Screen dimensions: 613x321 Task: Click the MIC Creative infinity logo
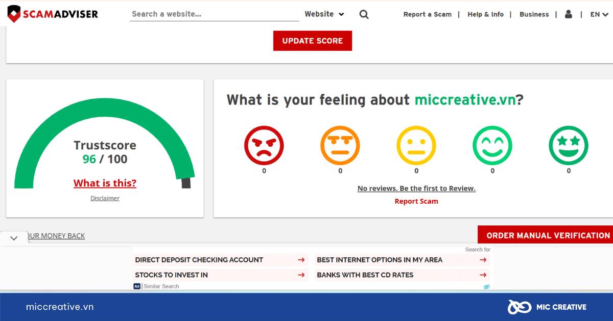click(520, 307)
